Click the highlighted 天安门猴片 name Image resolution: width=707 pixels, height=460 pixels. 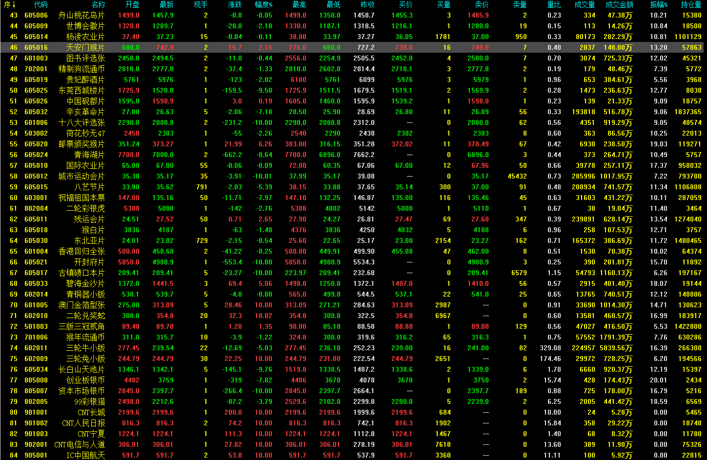coord(85,47)
